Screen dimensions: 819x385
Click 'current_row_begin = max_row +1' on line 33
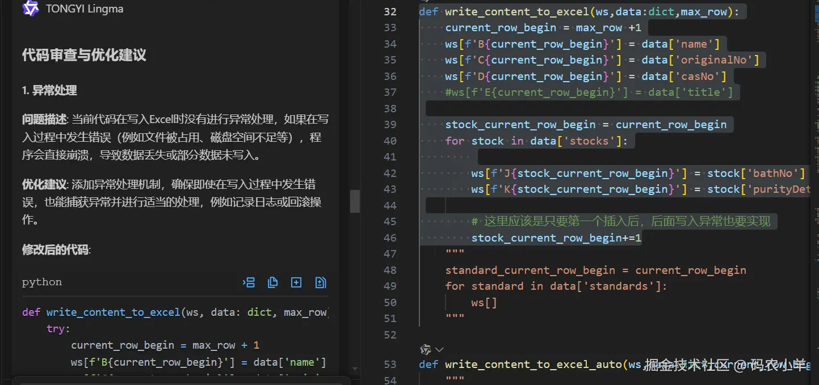pos(543,27)
